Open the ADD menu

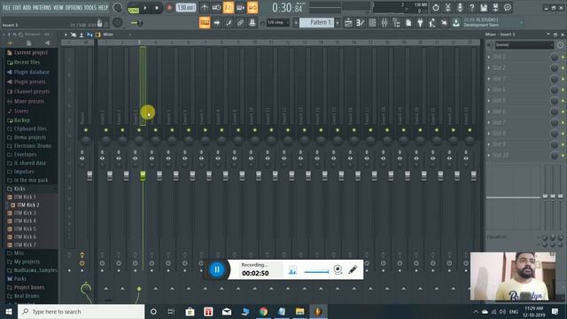[x=27, y=7]
